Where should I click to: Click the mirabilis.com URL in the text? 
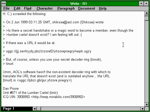tap(58, 97)
